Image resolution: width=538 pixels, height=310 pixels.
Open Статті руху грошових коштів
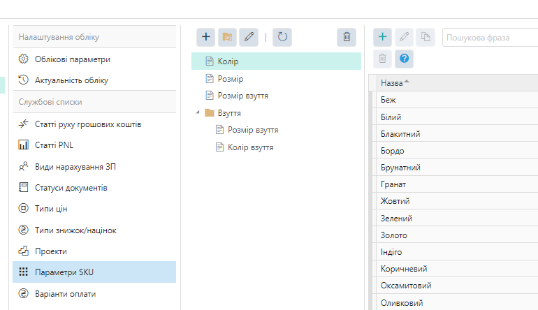pos(88,124)
